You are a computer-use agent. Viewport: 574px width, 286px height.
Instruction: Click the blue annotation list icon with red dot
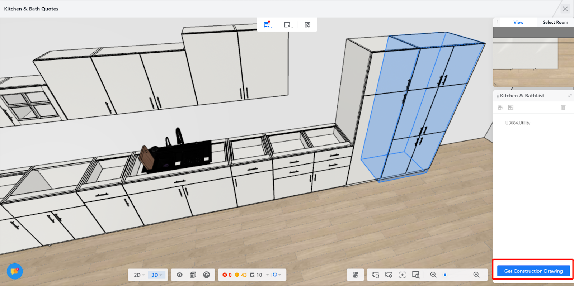[267, 25]
